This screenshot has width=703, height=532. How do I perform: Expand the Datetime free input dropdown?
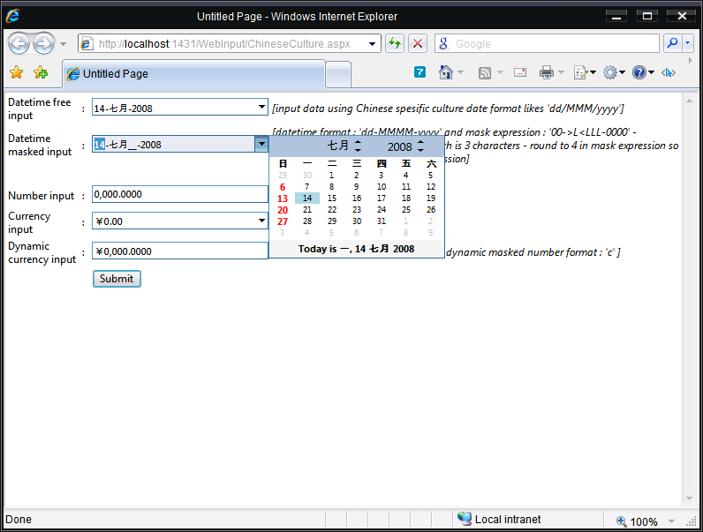click(261, 107)
